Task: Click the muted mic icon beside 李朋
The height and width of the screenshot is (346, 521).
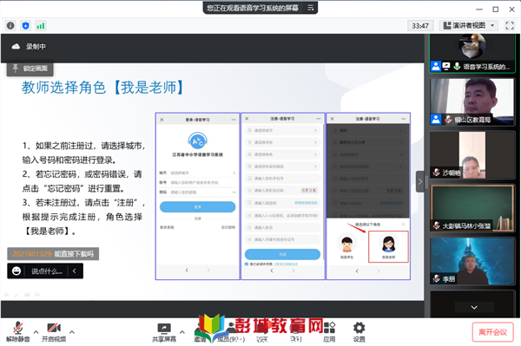Action: tap(436, 278)
